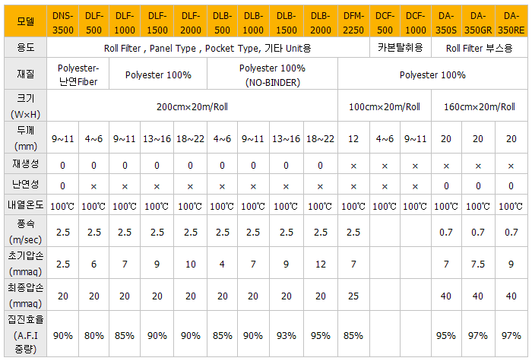This screenshot has width=532, height=361.
Task: Select the DLF-500 column header
Action: [94, 21]
